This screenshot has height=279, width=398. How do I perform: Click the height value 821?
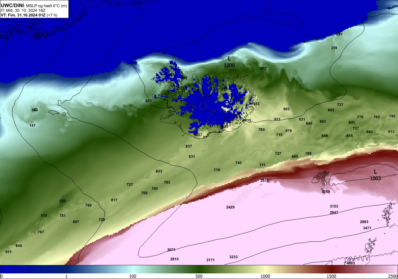coord(302,119)
